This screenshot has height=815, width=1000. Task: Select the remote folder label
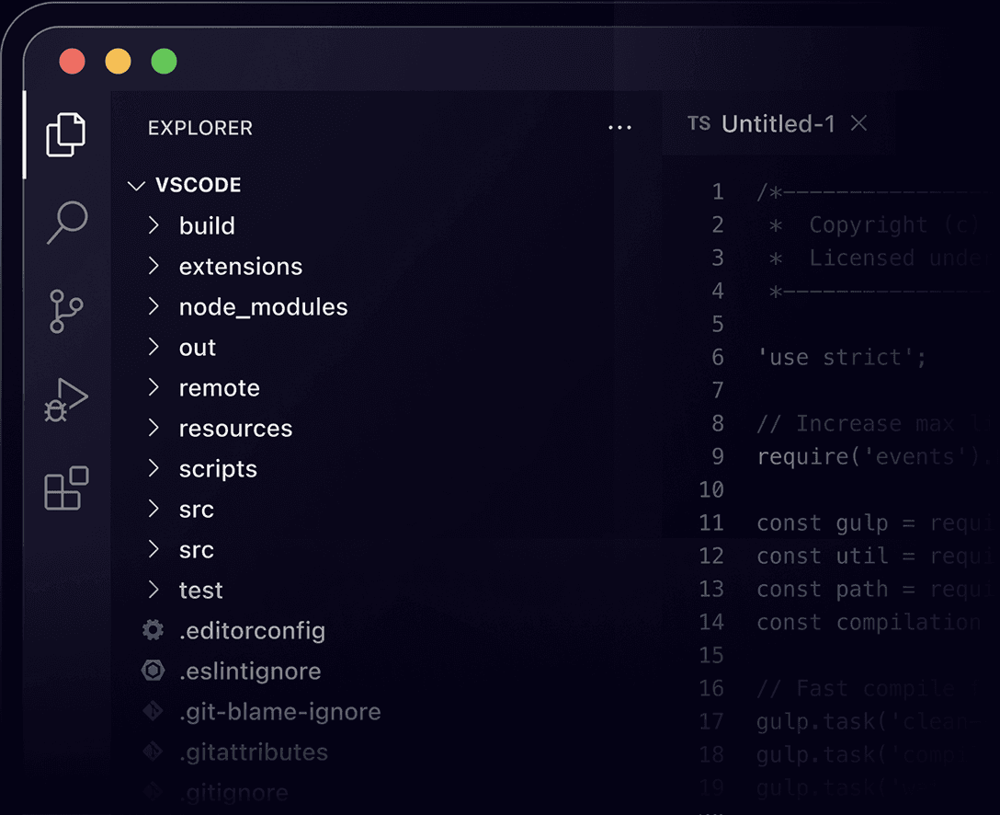[219, 388]
